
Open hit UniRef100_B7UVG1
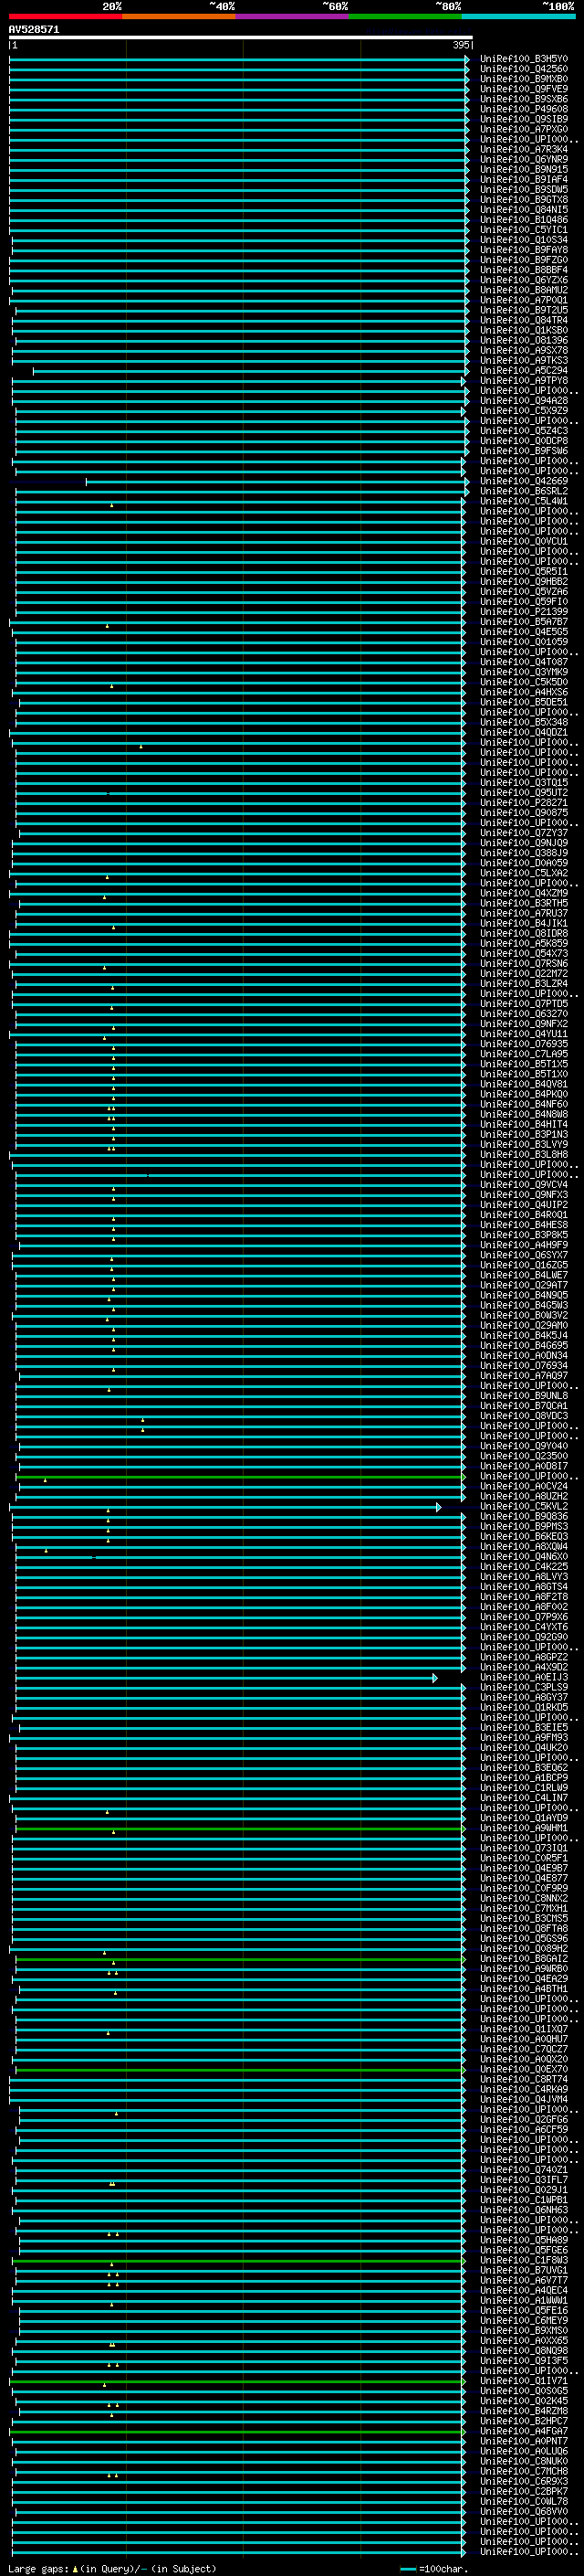coord(524,2270)
